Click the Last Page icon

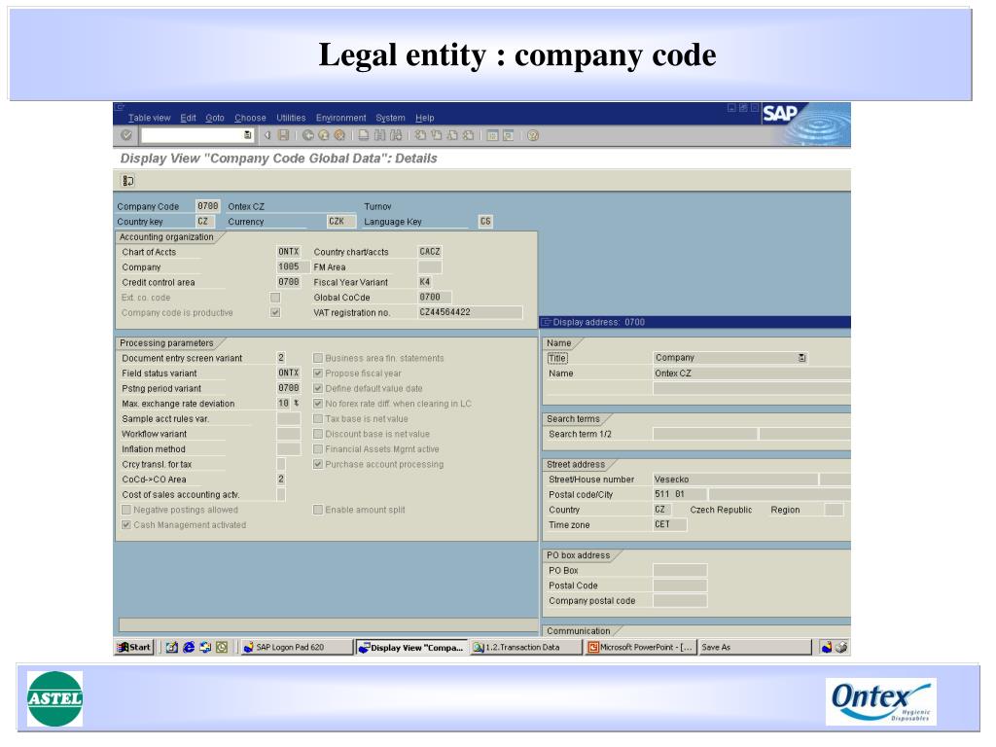pyautogui.click(x=468, y=135)
